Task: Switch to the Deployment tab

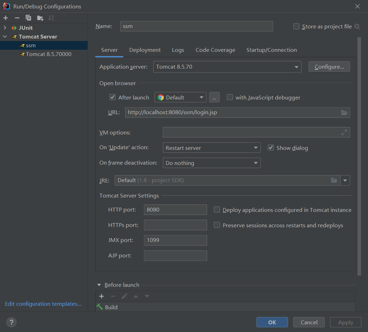Action: click(145, 50)
